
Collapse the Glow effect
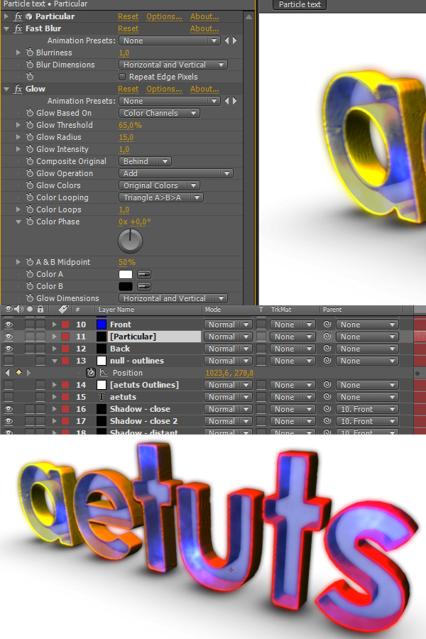6,89
